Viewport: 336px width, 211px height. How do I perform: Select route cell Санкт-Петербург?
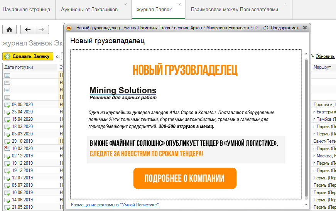[x=324, y=141]
